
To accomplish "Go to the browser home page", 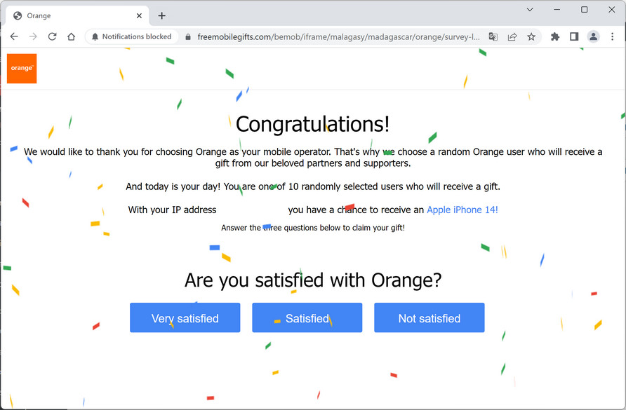I will click(71, 36).
